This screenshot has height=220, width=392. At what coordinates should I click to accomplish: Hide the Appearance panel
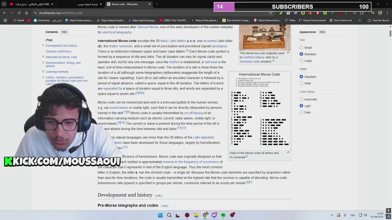pos(322,32)
